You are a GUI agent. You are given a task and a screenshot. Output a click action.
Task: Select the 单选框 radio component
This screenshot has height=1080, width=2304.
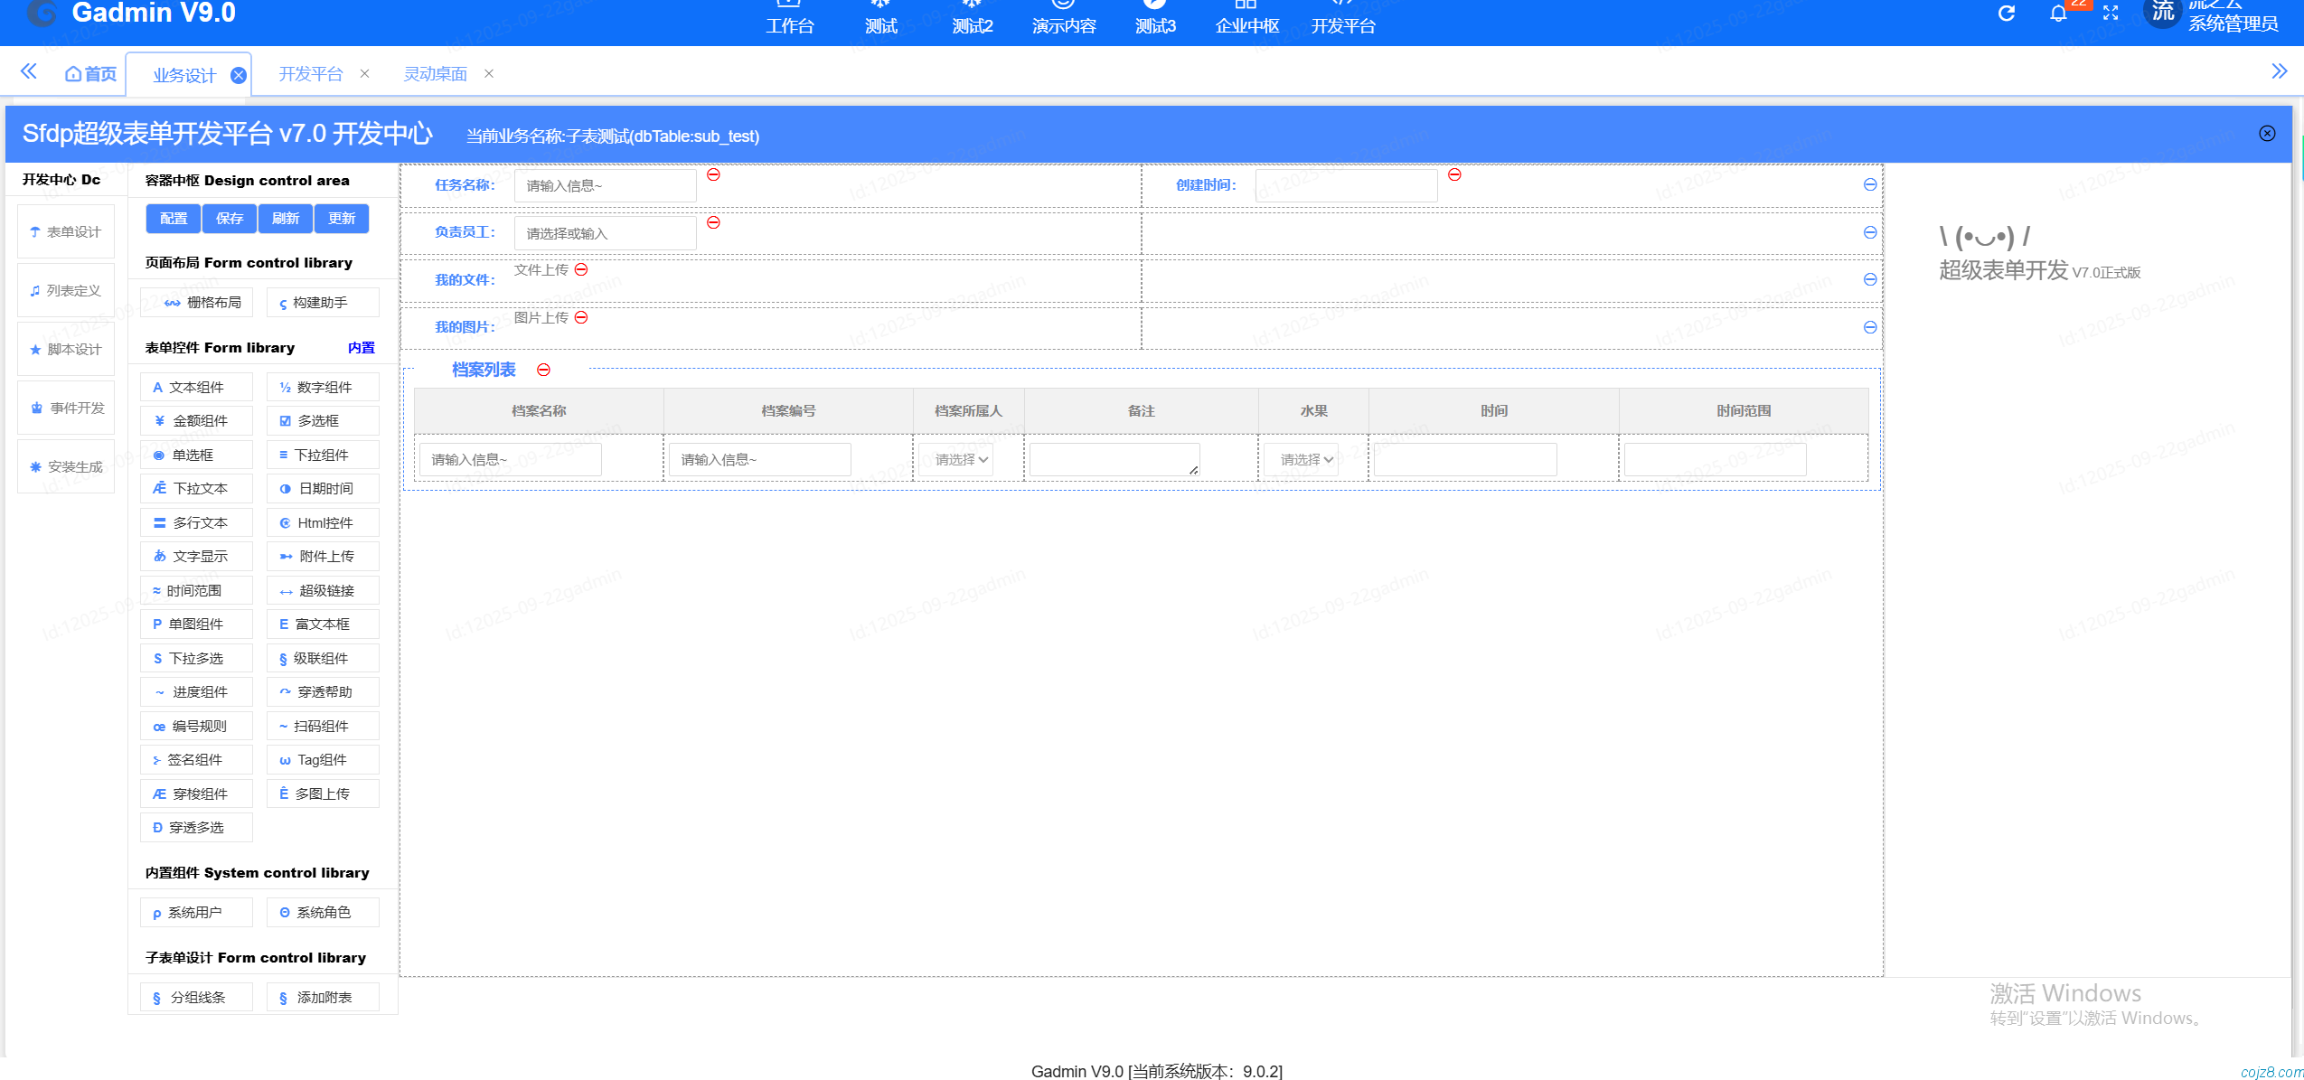[196, 455]
